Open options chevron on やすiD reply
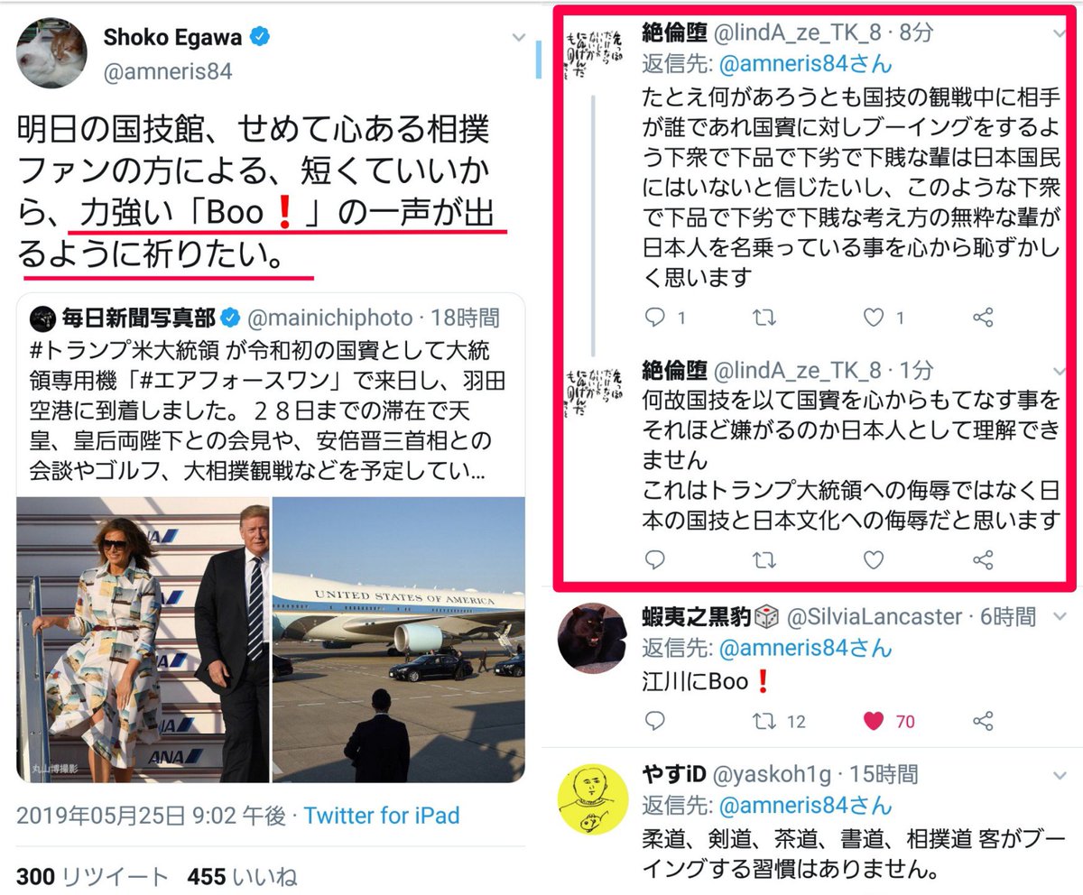This screenshot has width=1083, height=895. tap(1060, 774)
